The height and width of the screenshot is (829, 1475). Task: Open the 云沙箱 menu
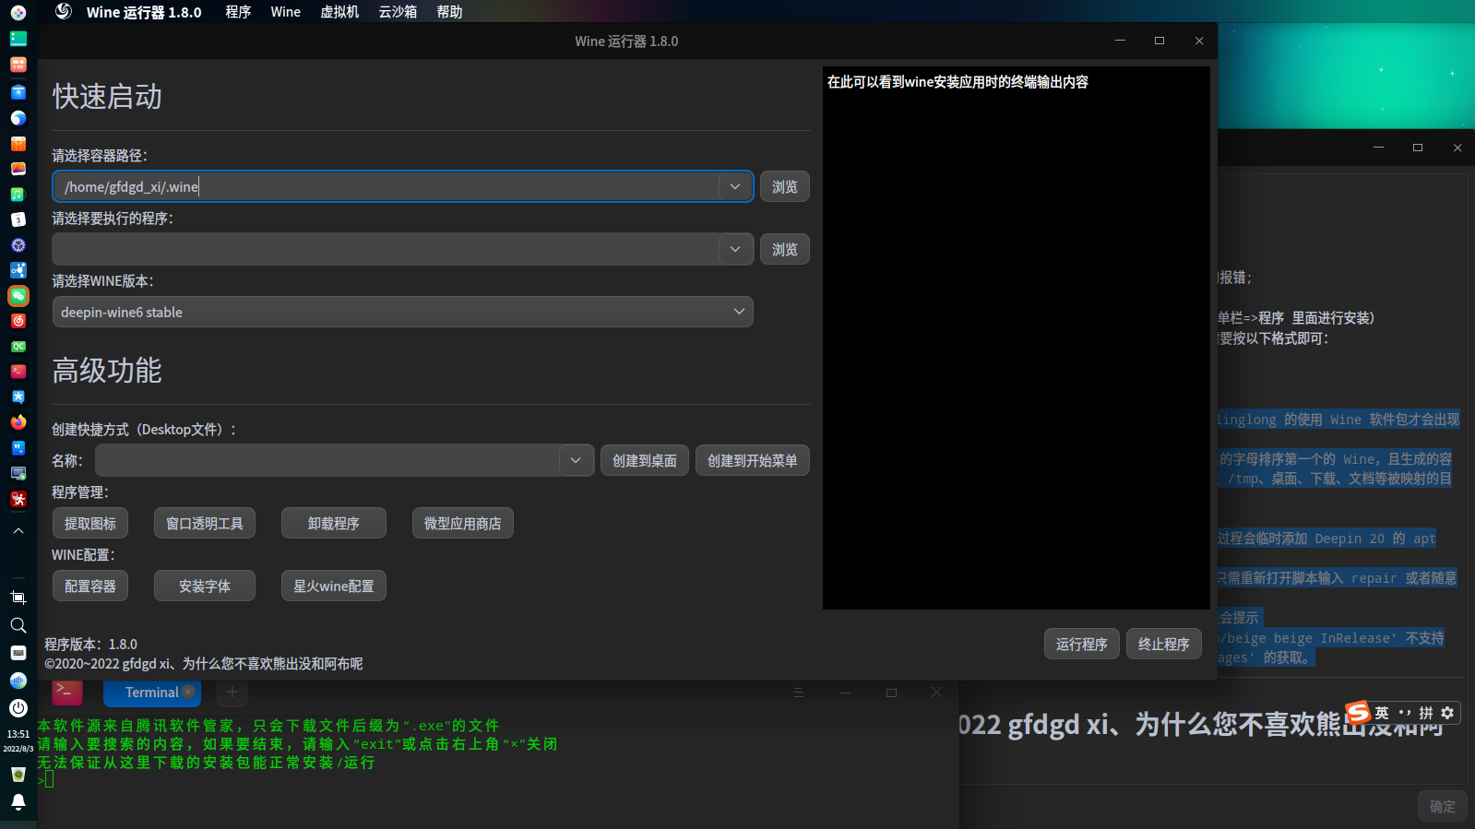398,12
